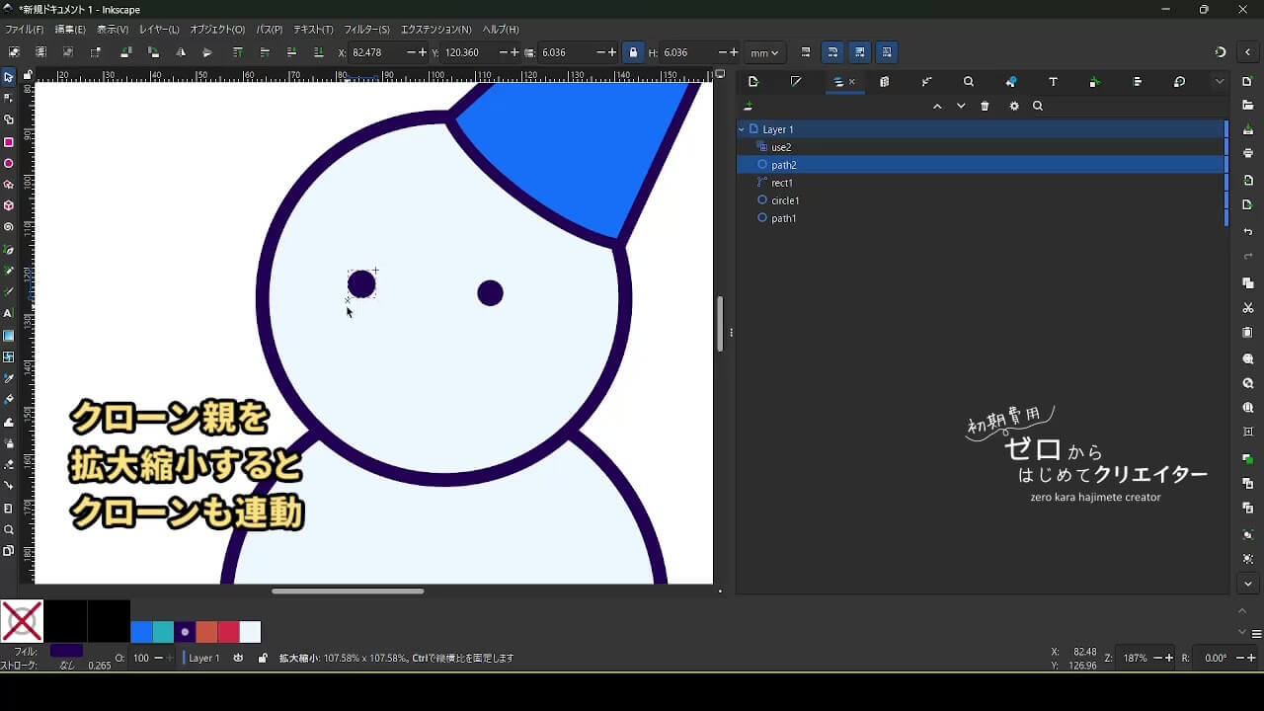The height and width of the screenshot is (711, 1264).
Task: Open the パス(P) menu
Action: pyautogui.click(x=269, y=30)
